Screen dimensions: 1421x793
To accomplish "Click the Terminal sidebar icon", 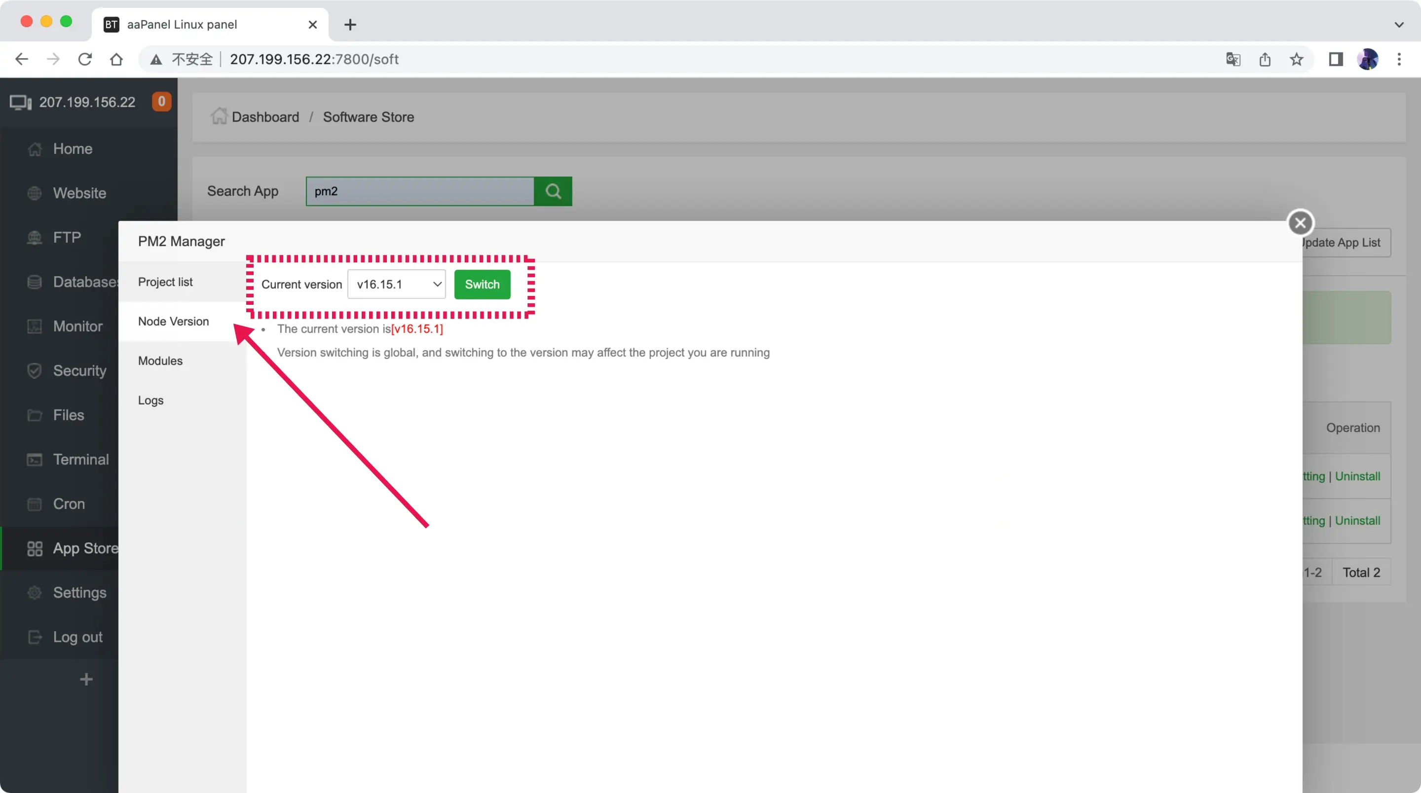I will click(x=34, y=459).
